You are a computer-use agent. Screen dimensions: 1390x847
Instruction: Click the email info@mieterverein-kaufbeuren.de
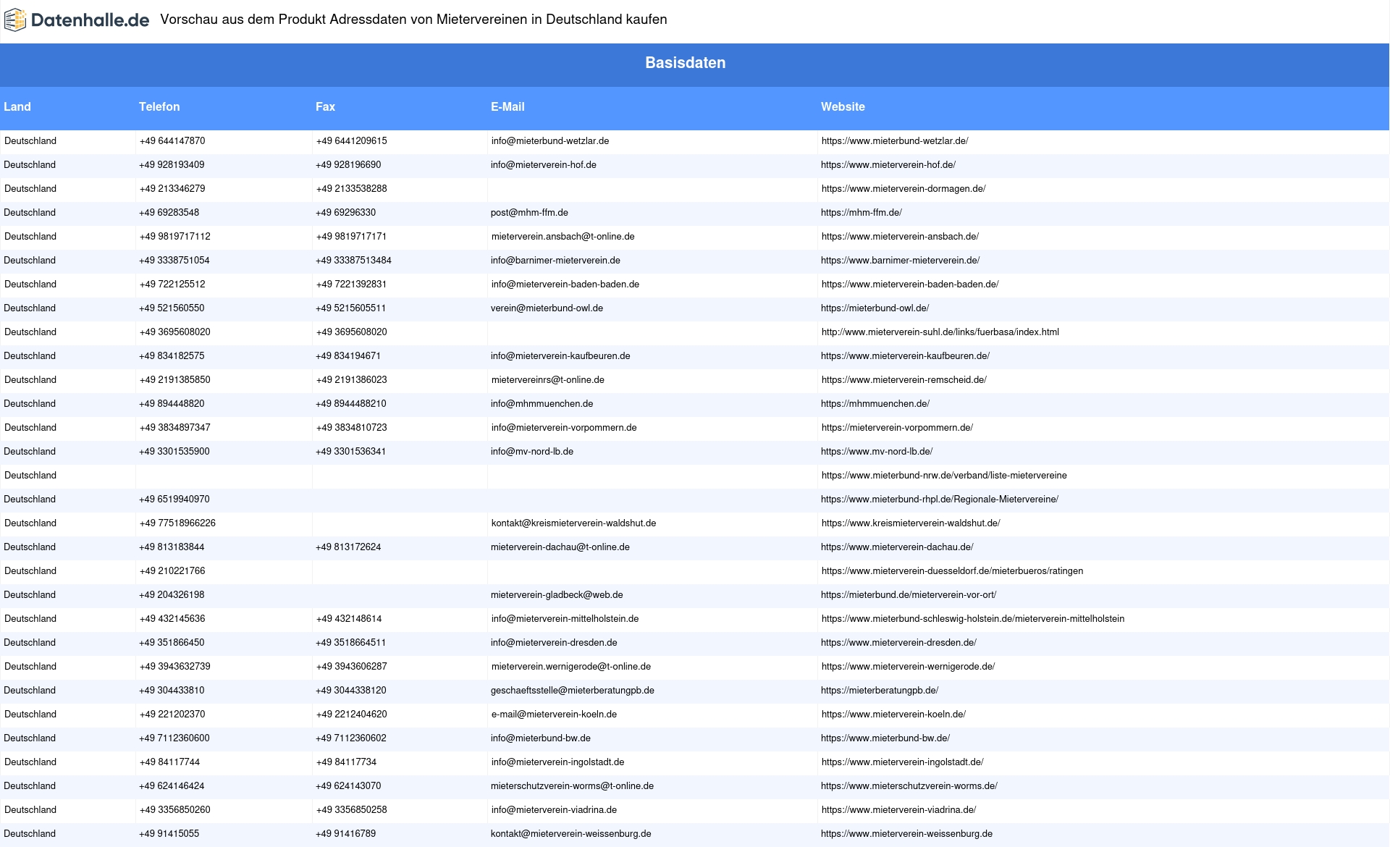click(x=560, y=356)
